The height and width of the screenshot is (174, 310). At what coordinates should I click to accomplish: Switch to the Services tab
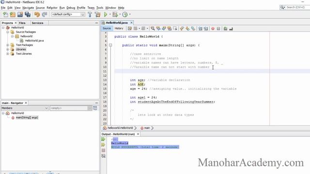point(37,23)
